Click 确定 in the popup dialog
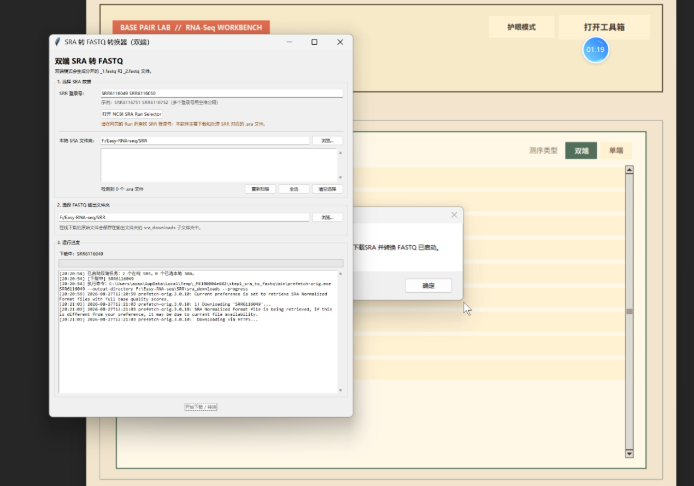 tap(428, 286)
